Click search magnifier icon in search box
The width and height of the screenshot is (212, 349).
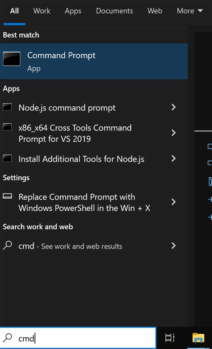click(x=8, y=338)
